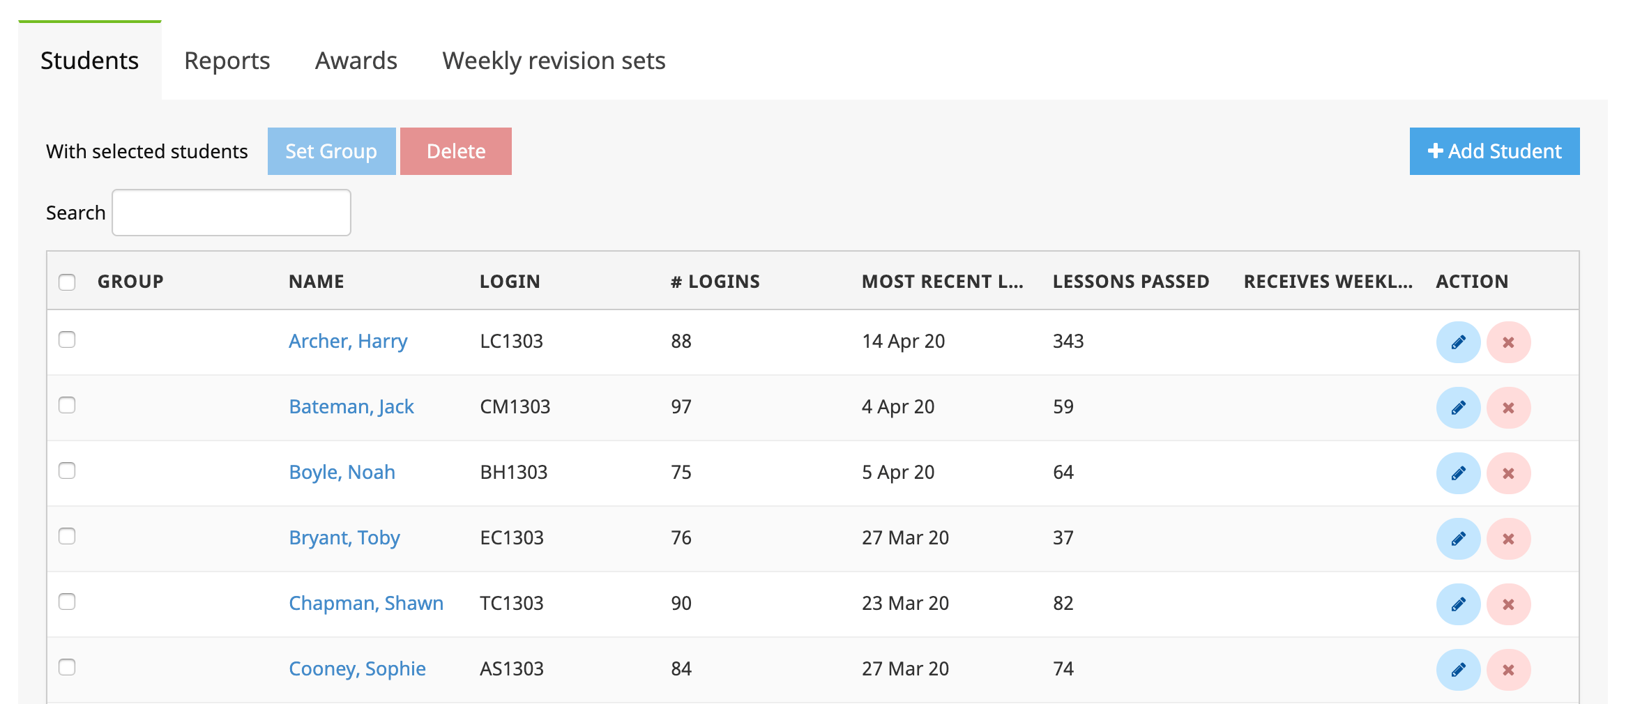Tick the select-all checkbox in the table header
1633x704 pixels.
click(67, 282)
